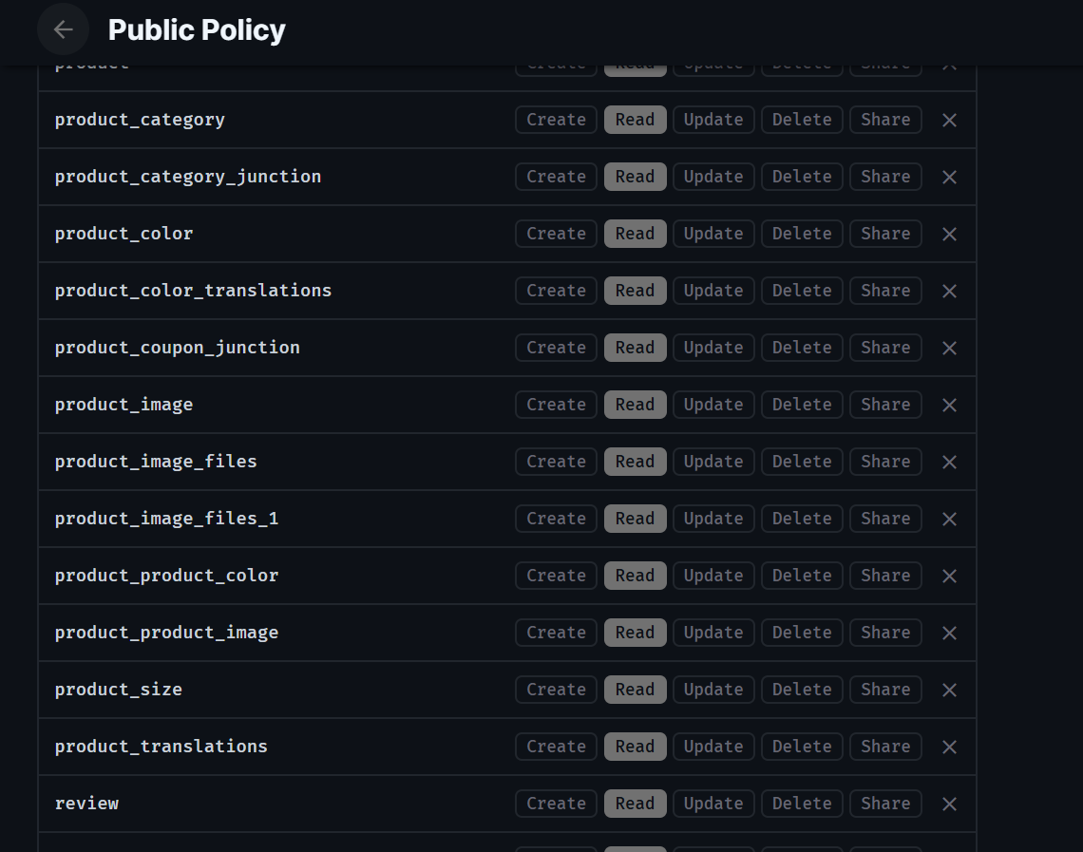Remove product_translations with its X icon
Image resolution: width=1083 pixels, height=852 pixels.
(x=949, y=747)
